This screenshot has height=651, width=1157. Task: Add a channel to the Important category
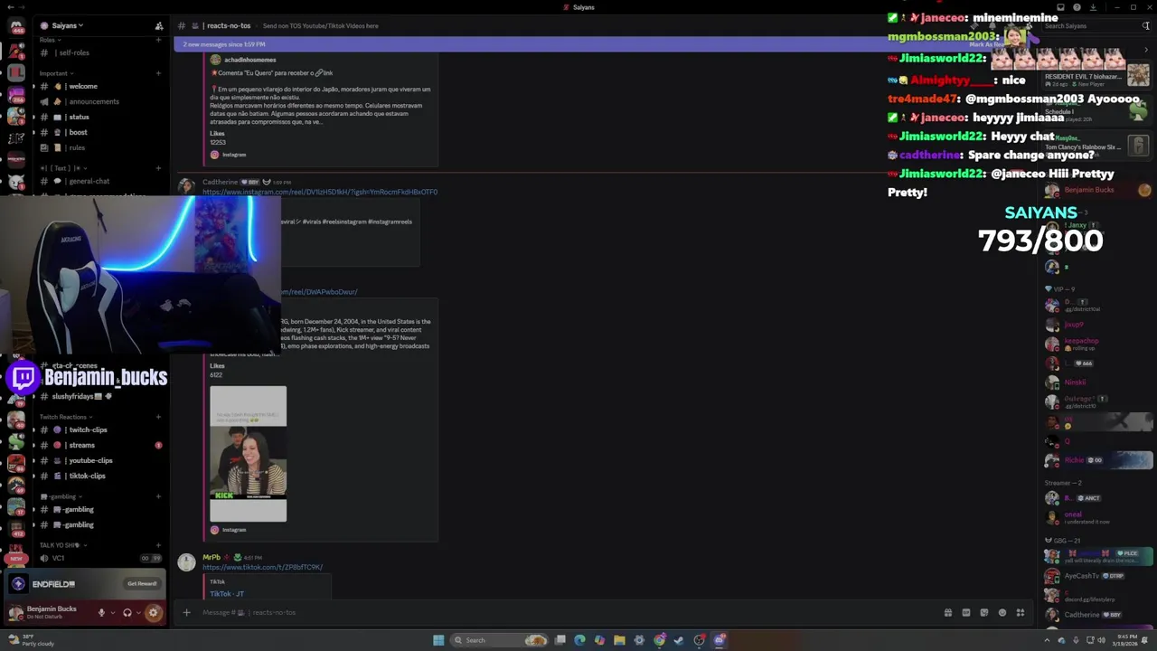click(158, 73)
